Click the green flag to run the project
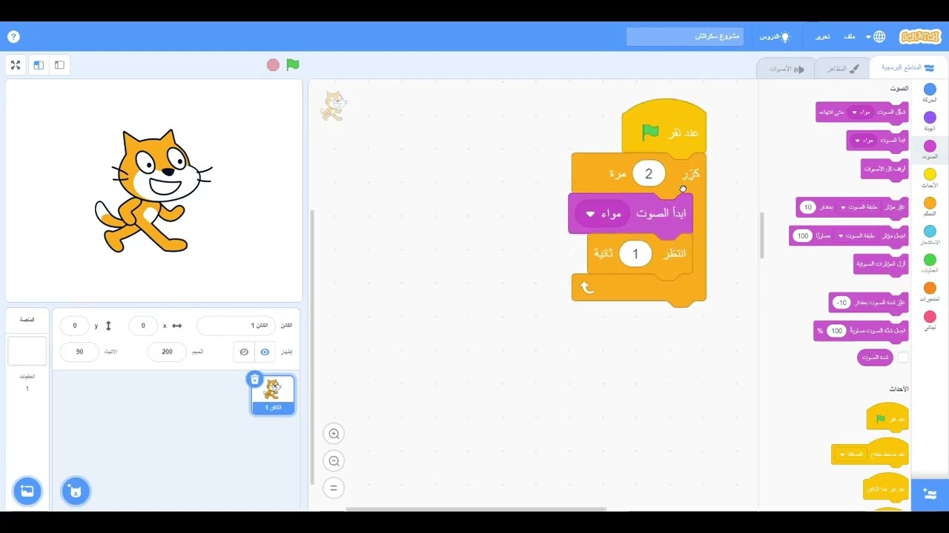 pyautogui.click(x=293, y=64)
